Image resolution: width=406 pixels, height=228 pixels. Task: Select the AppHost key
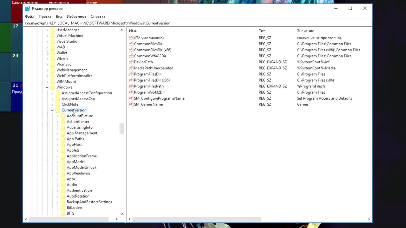[74, 144]
